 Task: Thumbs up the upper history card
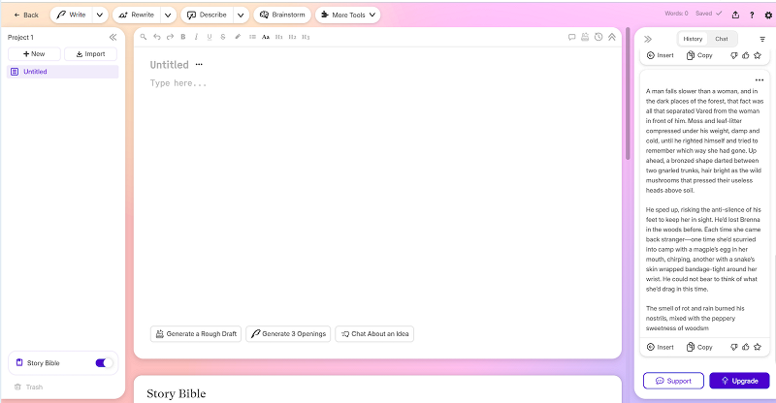tap(746, 55)
